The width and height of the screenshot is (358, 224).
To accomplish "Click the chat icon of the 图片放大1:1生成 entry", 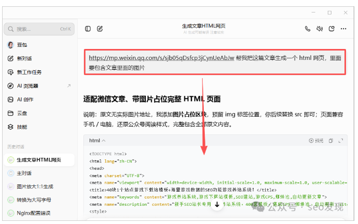I will coord(10,186).
